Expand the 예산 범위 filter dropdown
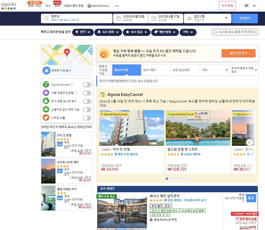The width and height of the screenshot is (265, 230). click(165, 32)
